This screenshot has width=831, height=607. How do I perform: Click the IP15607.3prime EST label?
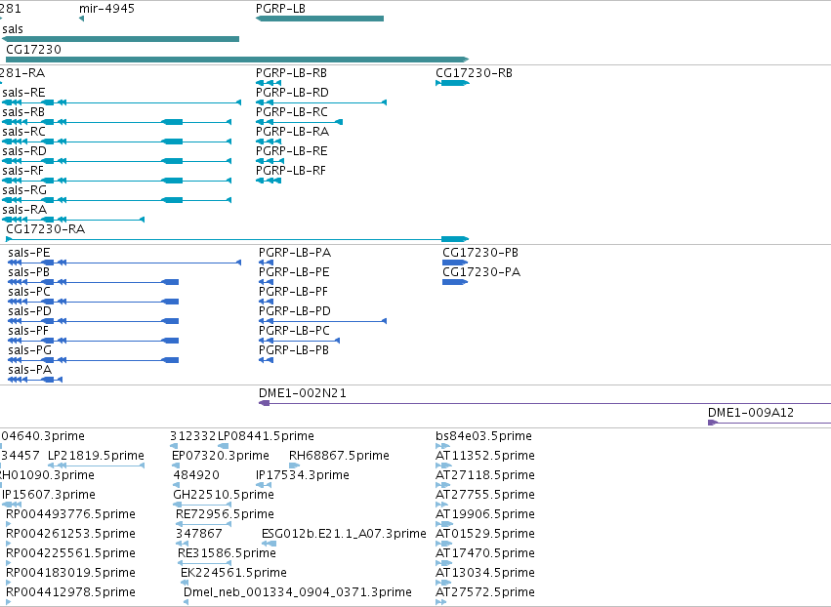pyautogui.click(x=49, y=495)
